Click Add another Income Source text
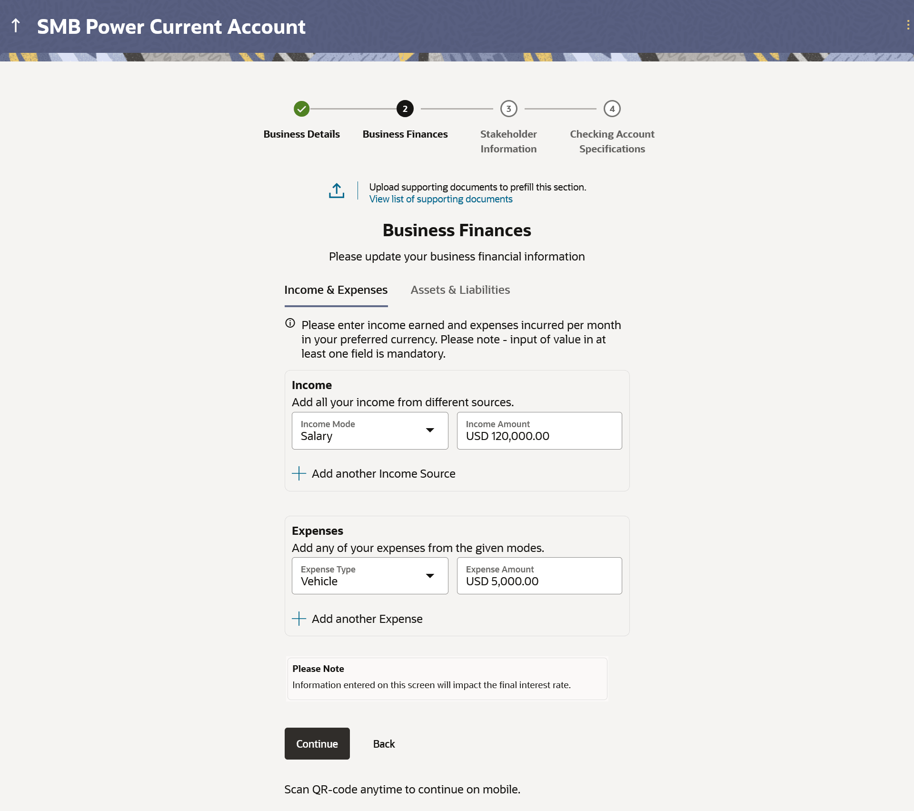This screenshot has width=914, height=811. (x=383, y=473)
